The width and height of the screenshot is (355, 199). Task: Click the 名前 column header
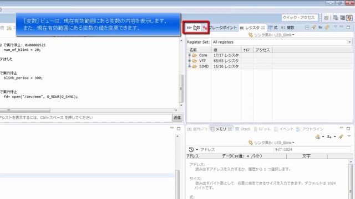[199, 50]
